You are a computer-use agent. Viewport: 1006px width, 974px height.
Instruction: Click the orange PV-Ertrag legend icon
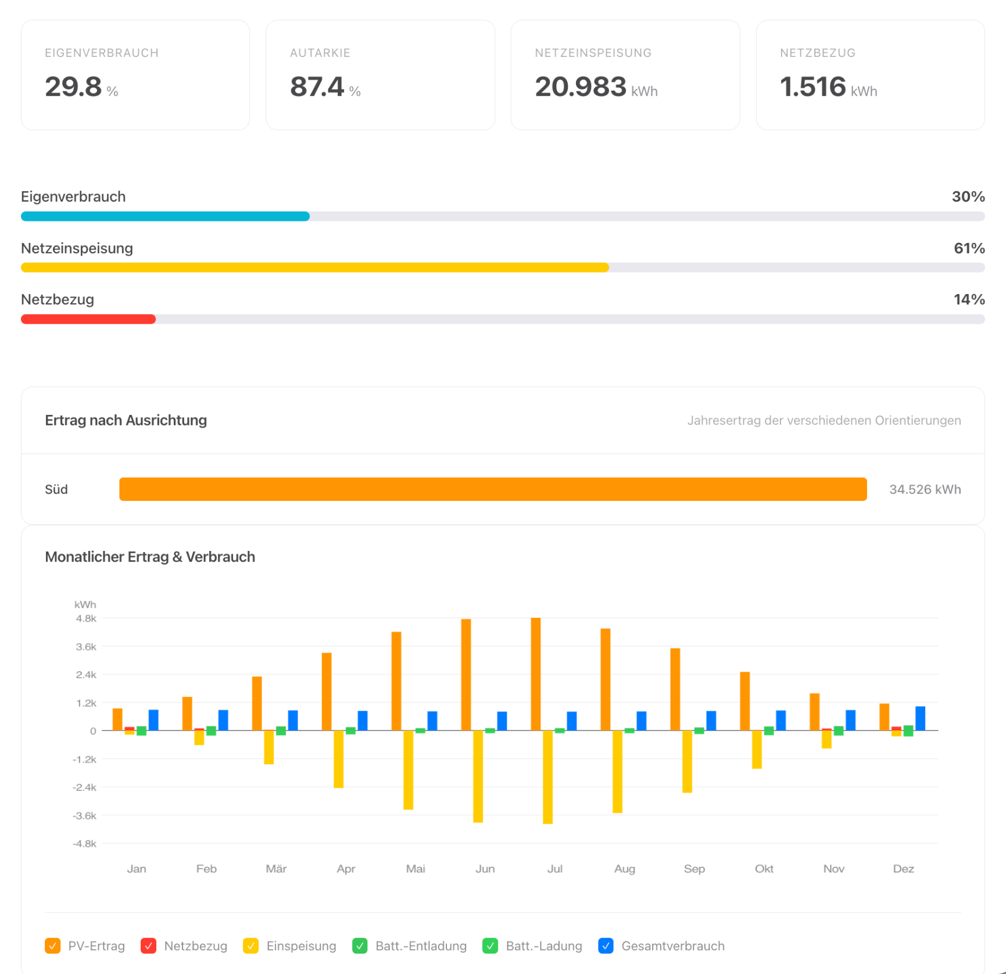pos(53,946)
